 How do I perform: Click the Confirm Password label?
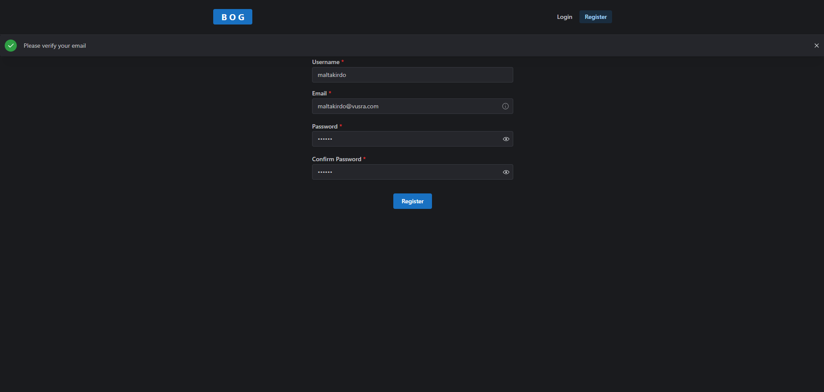(337, 159)
